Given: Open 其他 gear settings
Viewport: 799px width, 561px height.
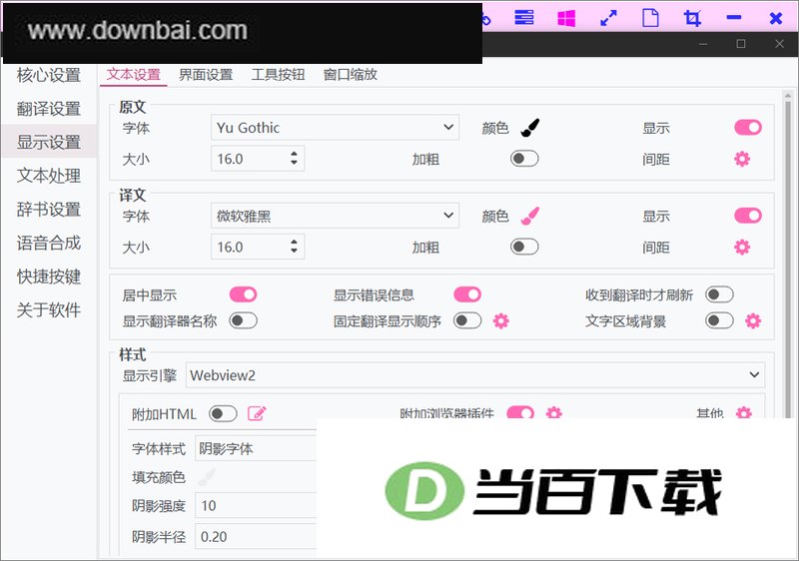Looking at the screenshot, I should click(744, 412).
